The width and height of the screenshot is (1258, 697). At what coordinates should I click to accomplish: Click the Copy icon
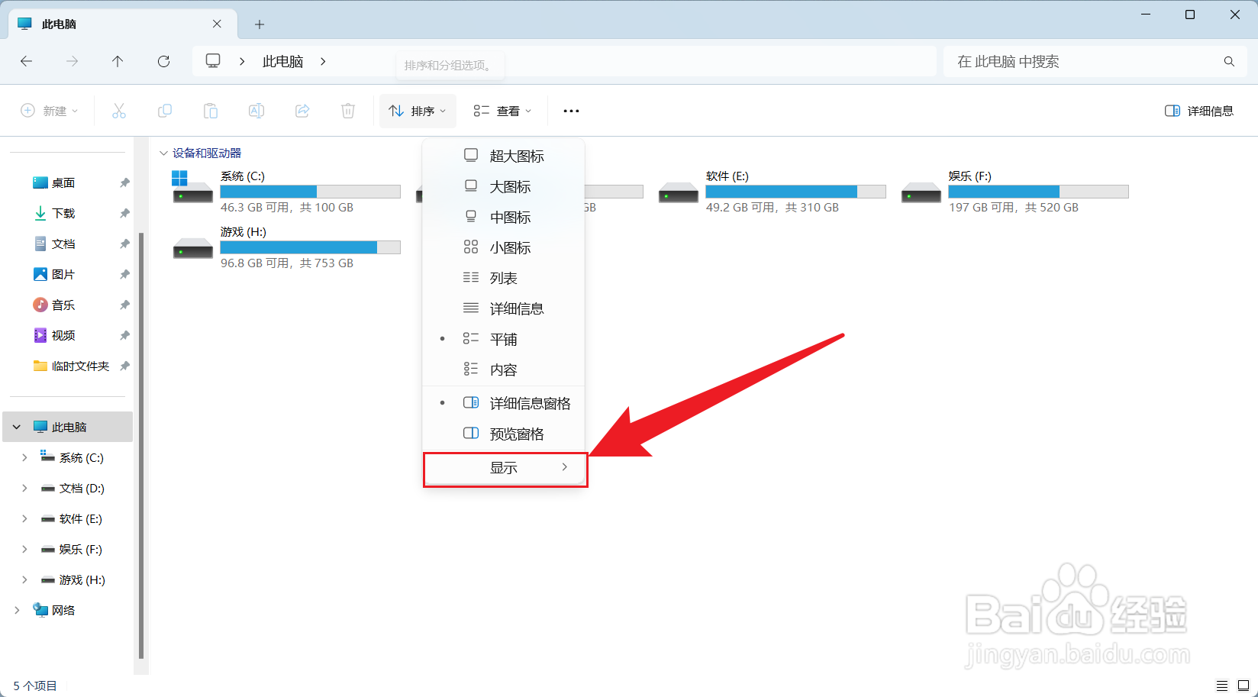click(x=165, y=111)
